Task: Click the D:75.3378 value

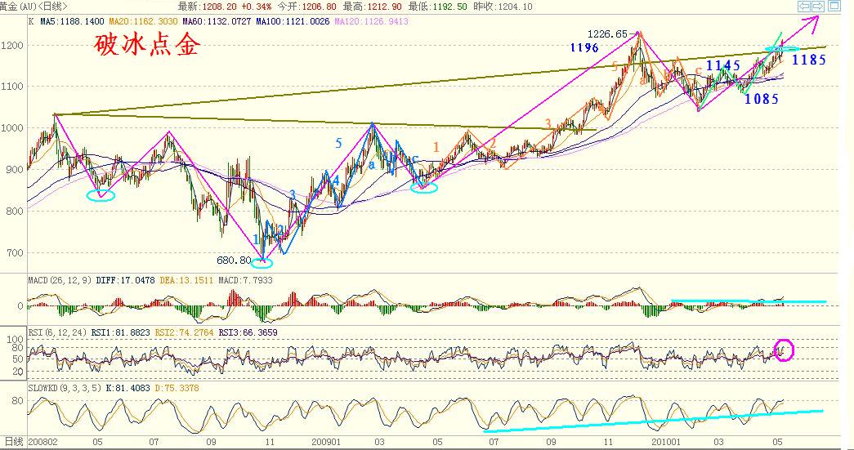Action: 177,388
